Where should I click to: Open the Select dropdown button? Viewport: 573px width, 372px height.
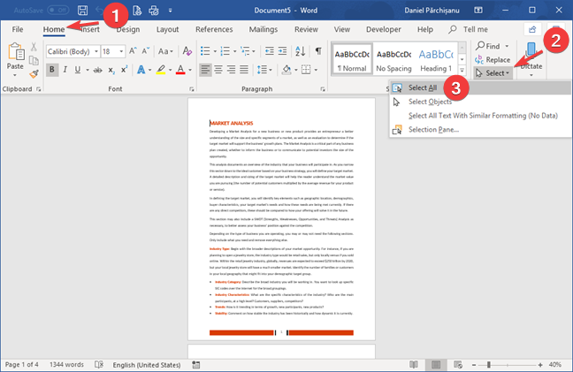(493, 73)
